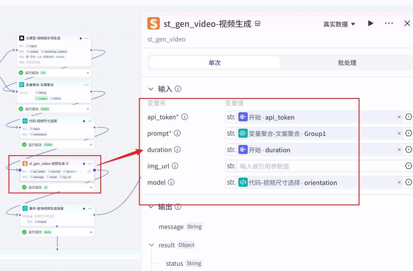Switch to the 批处理 tab
The width and height of the screenshot is (413, 271).
(x=347, y=62)
